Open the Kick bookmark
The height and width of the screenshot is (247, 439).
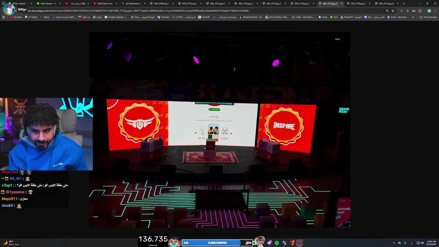pos(334,17)
